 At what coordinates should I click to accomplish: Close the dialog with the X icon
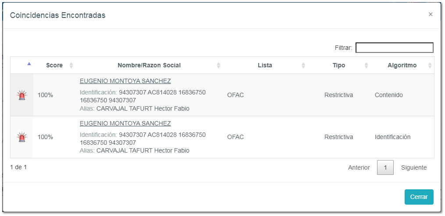[x=431, y=14]
